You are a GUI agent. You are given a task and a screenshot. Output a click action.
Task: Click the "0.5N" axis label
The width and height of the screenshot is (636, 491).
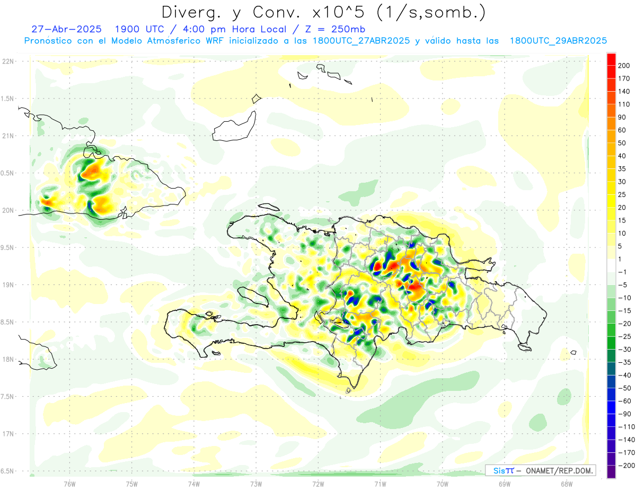(7, 173)
